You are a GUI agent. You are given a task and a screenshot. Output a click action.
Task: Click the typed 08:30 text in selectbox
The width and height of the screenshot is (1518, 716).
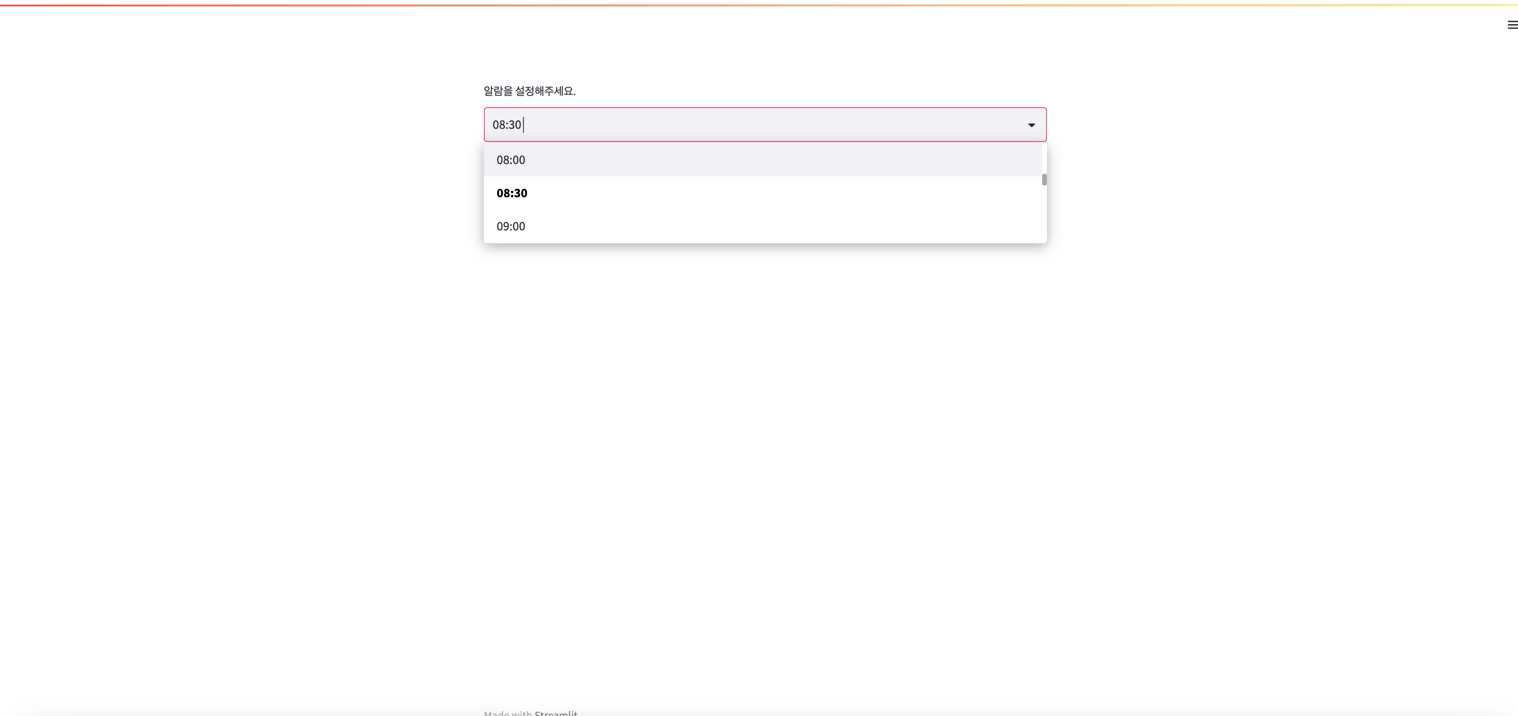click(506, 125)
